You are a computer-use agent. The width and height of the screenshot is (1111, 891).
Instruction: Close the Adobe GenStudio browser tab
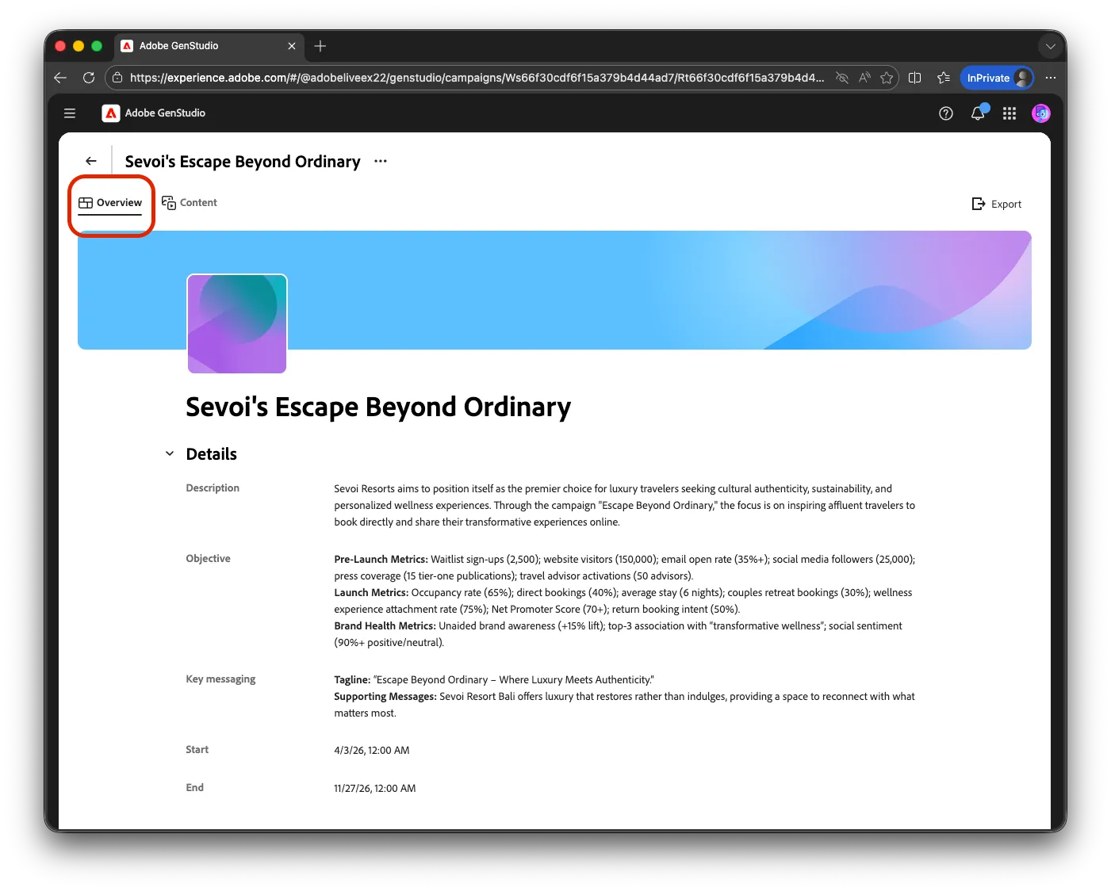click(x=292, y=46)
